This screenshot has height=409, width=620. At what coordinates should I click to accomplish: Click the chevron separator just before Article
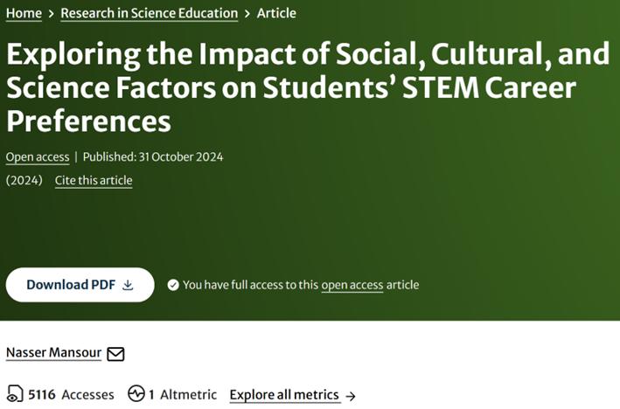coord(247,13)
